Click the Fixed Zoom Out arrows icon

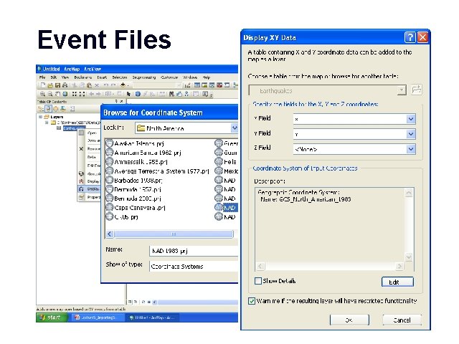(82, 94)
